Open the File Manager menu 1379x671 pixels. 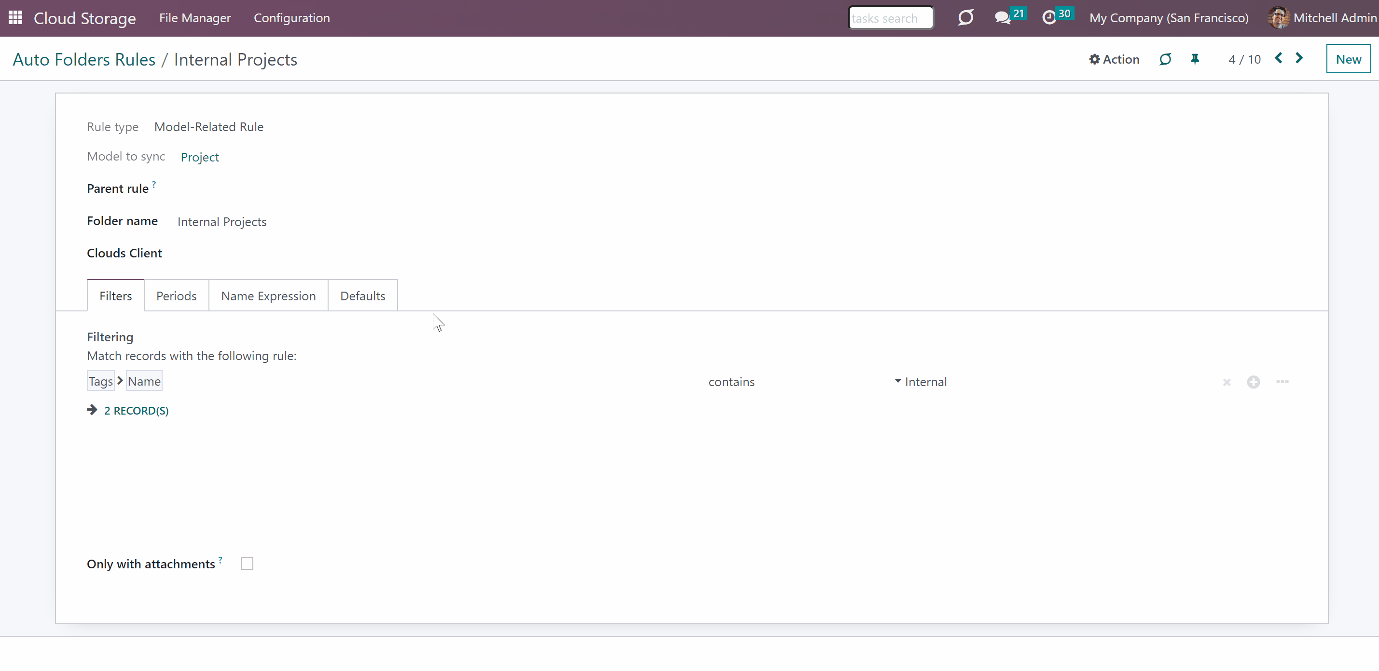tap(195, 18)
